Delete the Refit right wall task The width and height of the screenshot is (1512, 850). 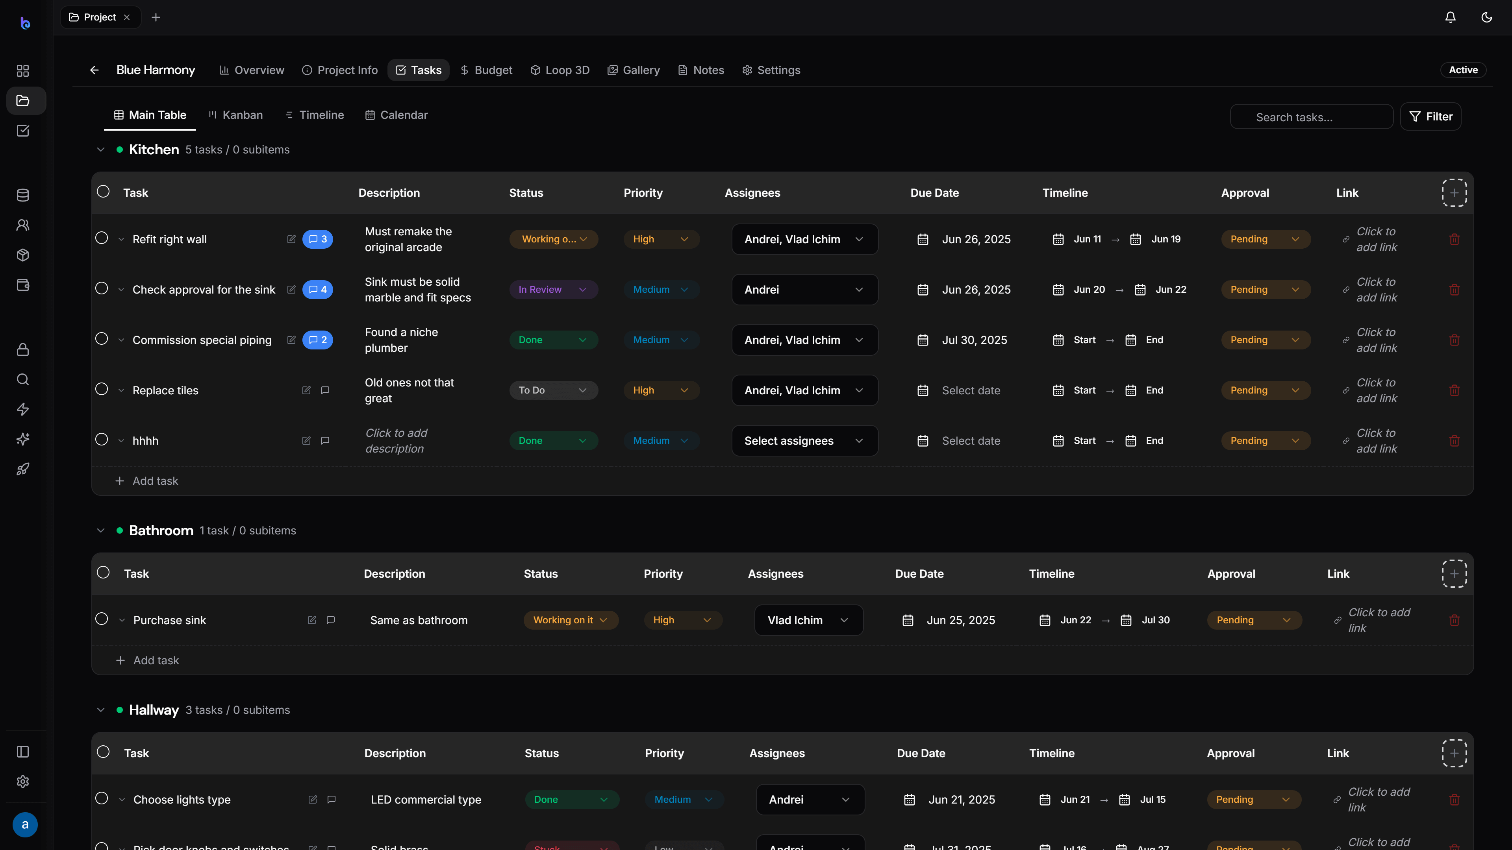1454,239
